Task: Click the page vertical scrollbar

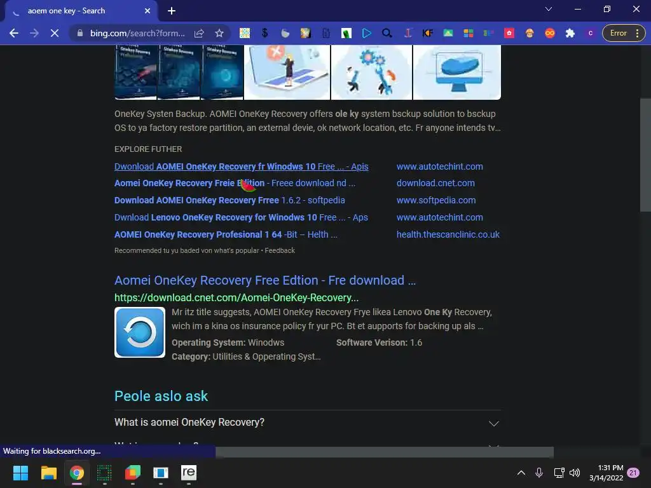Action: point(645,155)
